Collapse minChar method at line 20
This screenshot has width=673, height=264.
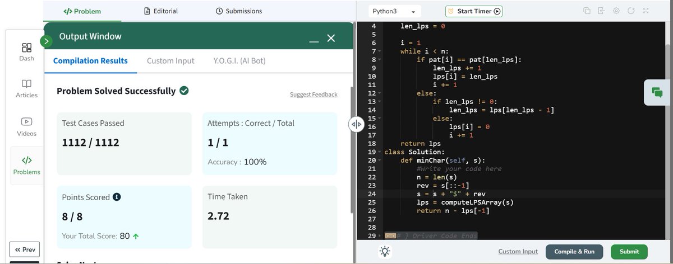[380, 161]
